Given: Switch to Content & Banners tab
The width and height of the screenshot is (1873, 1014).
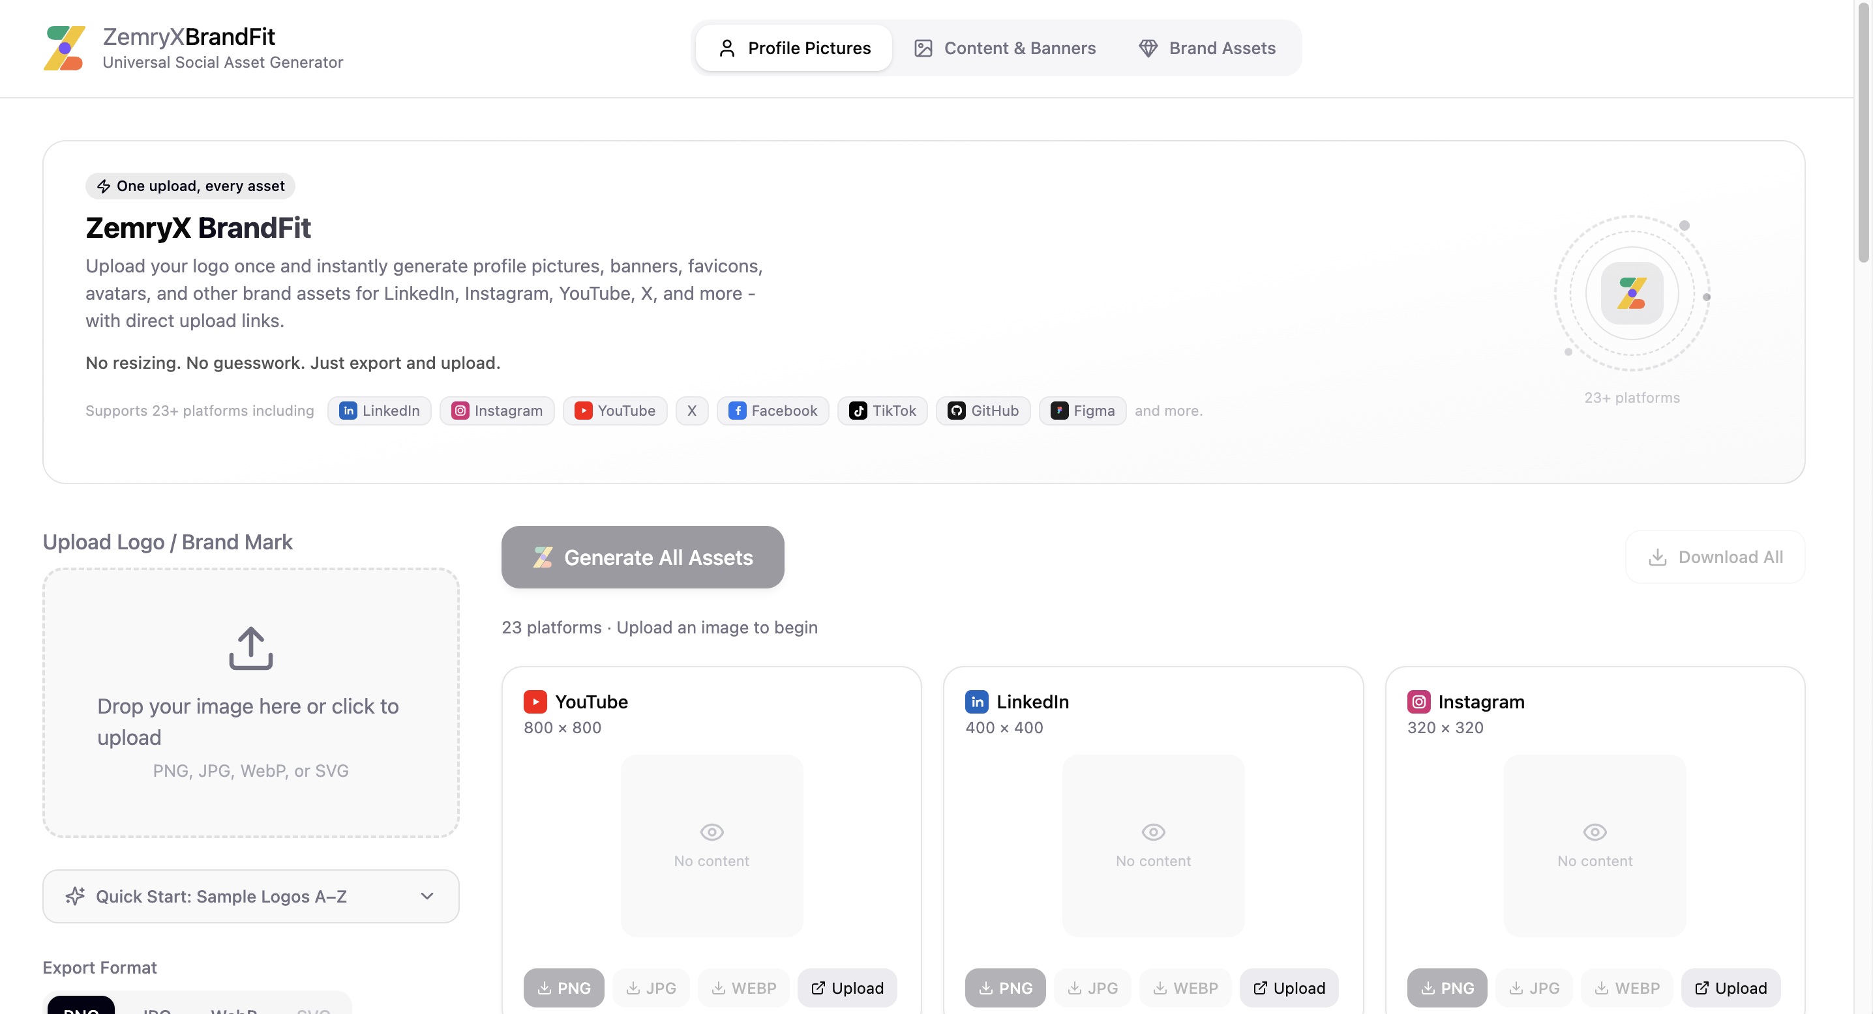Looking at the screenshot, I should 1004,48.
